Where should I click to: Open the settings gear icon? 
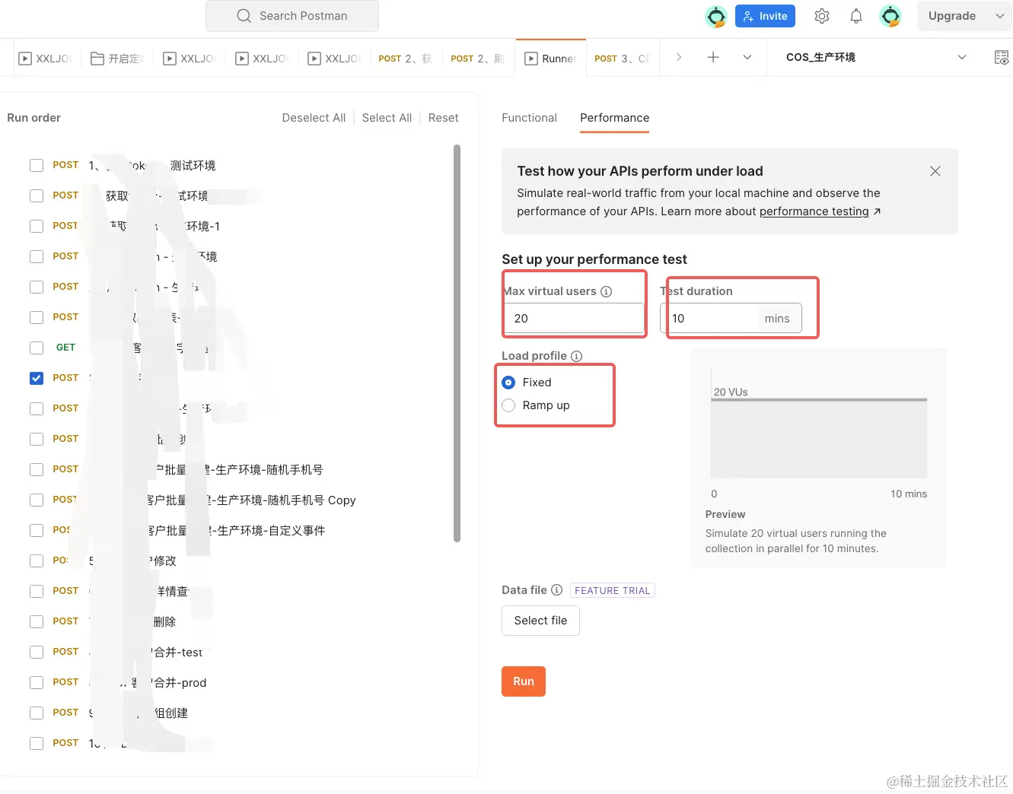tap(822, 16)
